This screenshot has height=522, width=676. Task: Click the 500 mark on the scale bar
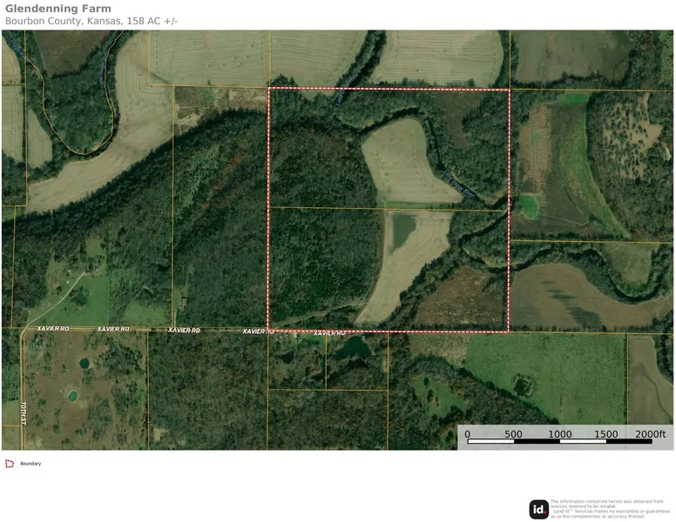click(514, 434)
